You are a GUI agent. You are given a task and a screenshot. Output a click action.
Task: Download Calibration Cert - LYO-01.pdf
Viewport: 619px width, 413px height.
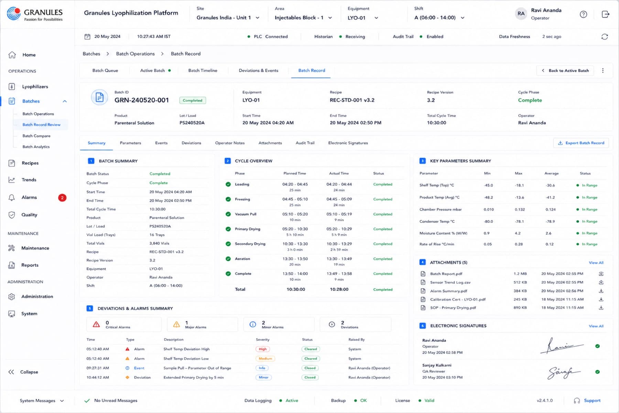point(601,299)
